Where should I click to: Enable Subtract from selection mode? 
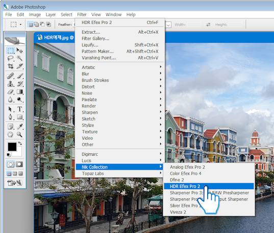[x=42, y=25]
